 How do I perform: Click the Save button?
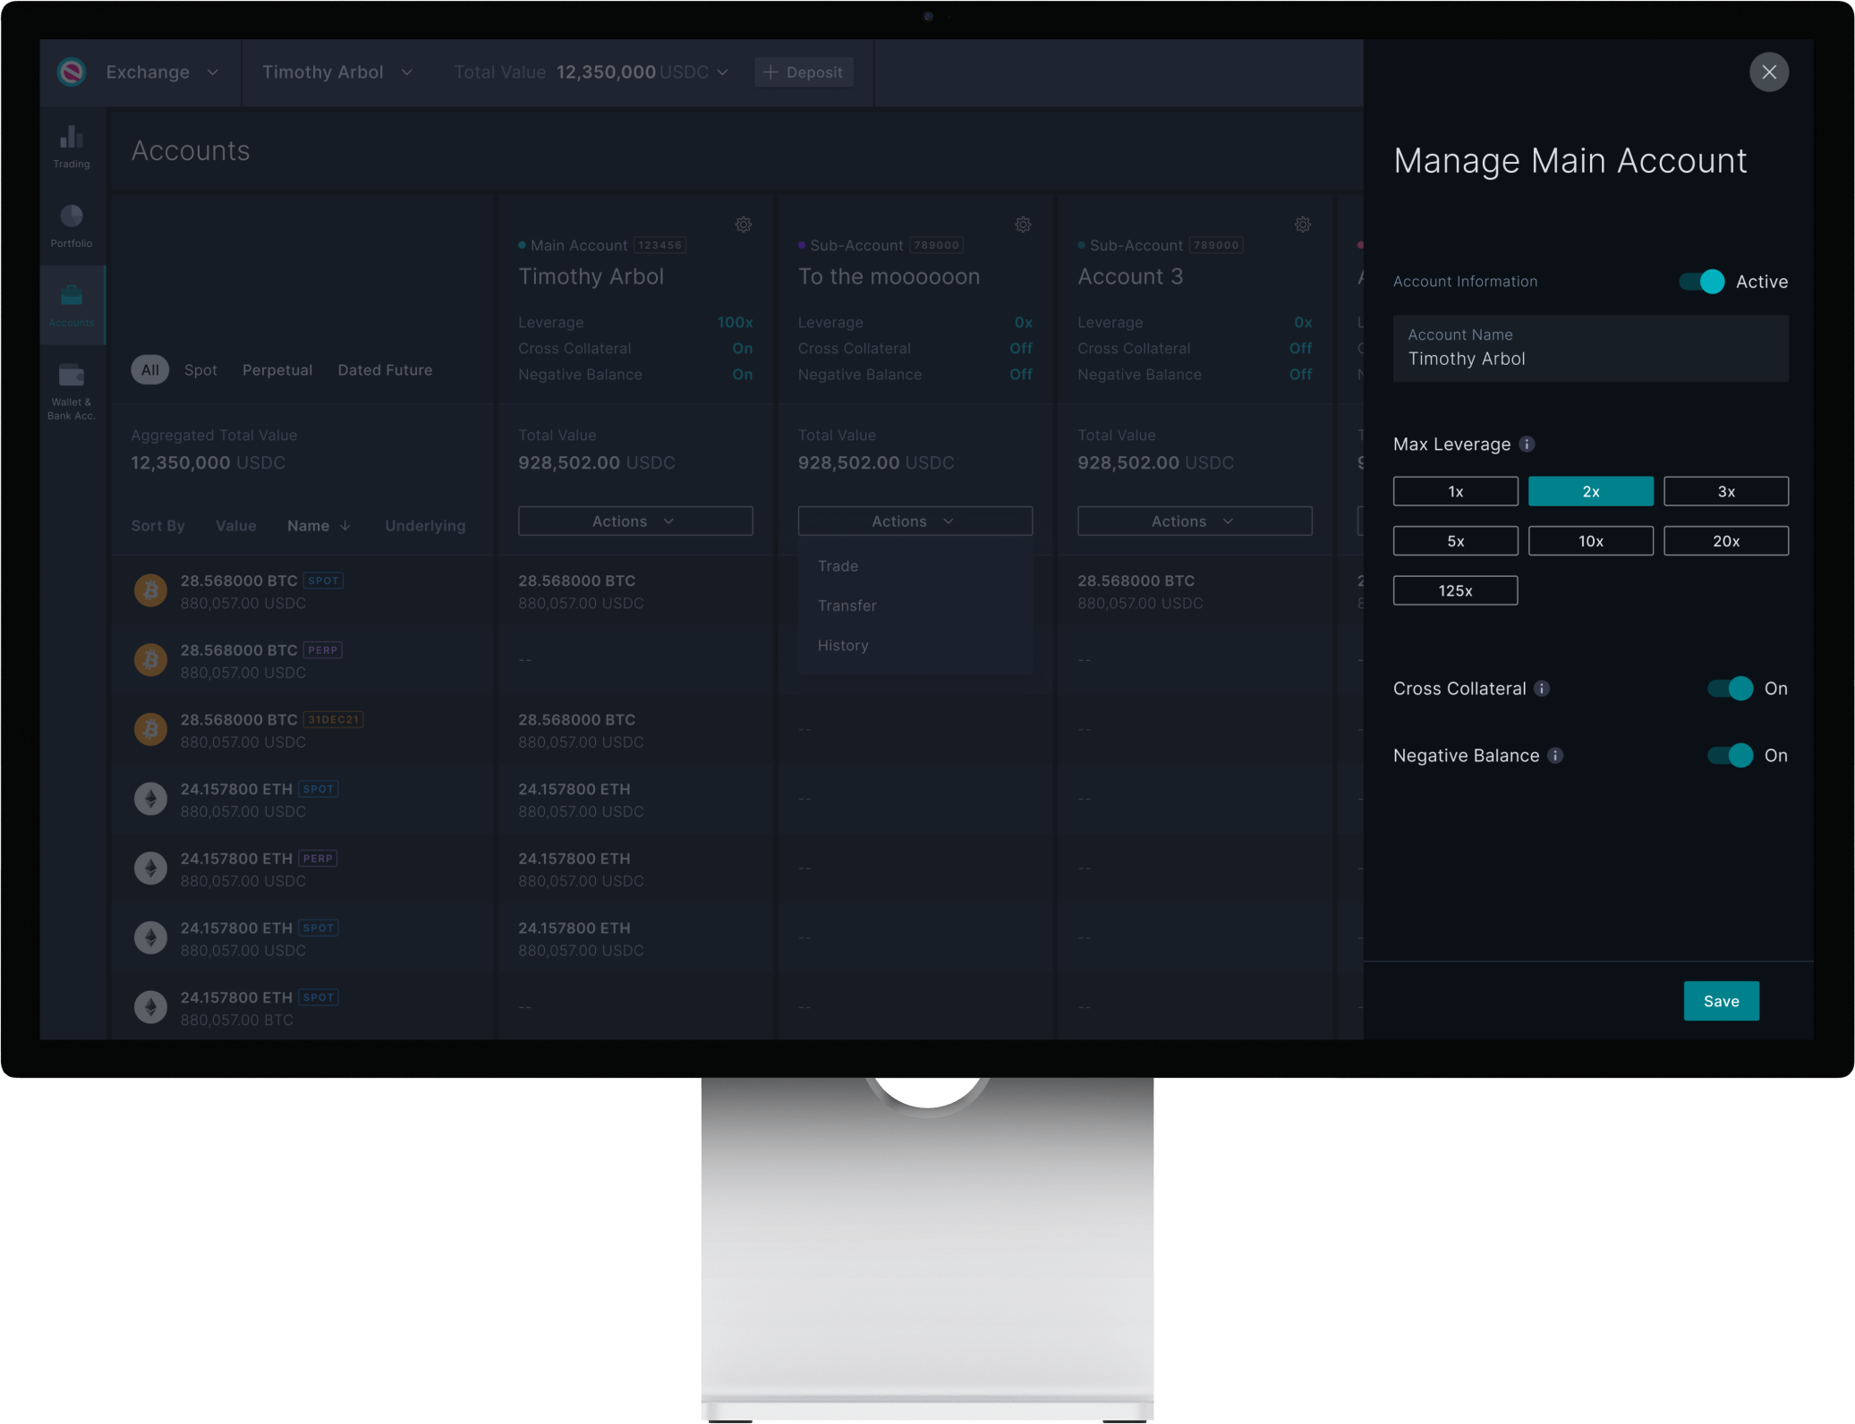pyautogui.click(x=1720, y=1001)
